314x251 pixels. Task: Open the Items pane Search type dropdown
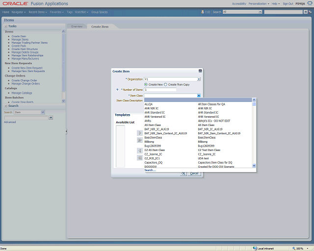(x=43, y=112)
